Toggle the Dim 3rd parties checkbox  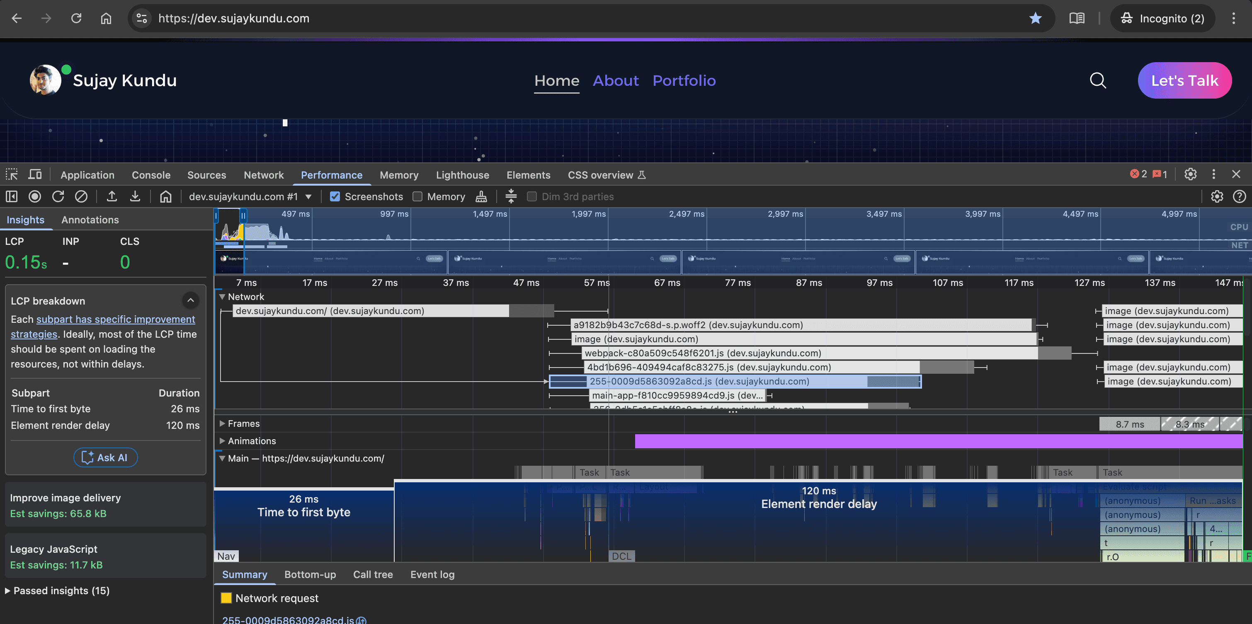tap(532, 196)
